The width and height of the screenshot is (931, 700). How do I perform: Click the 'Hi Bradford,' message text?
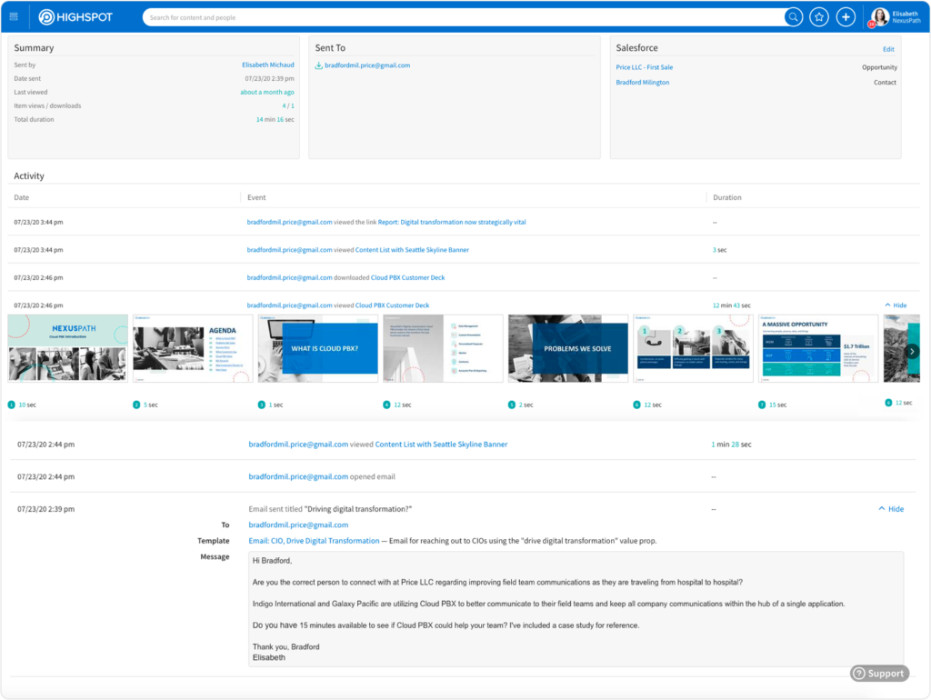point(272,561)
